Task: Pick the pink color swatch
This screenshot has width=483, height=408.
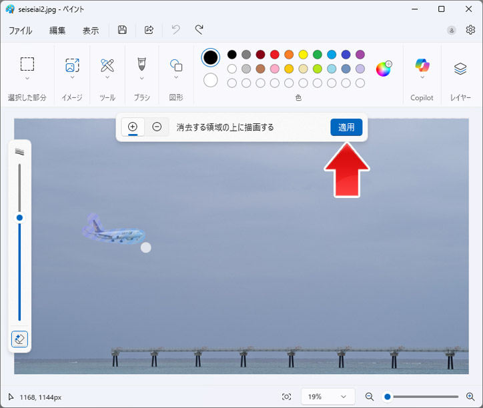Action: coord(274,69)
